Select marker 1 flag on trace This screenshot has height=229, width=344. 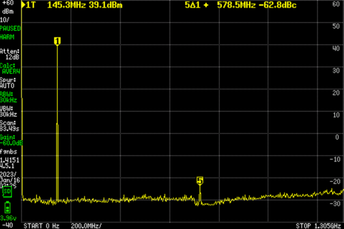[x=58, y=41]
